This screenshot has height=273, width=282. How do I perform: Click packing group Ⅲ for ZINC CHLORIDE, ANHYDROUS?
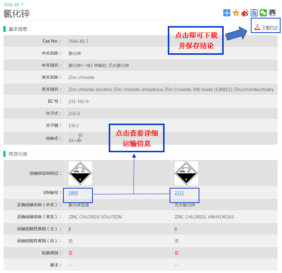coord(177,253)
